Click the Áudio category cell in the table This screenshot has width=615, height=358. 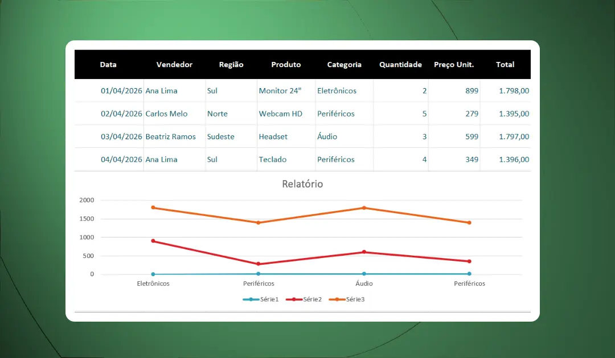327,136
